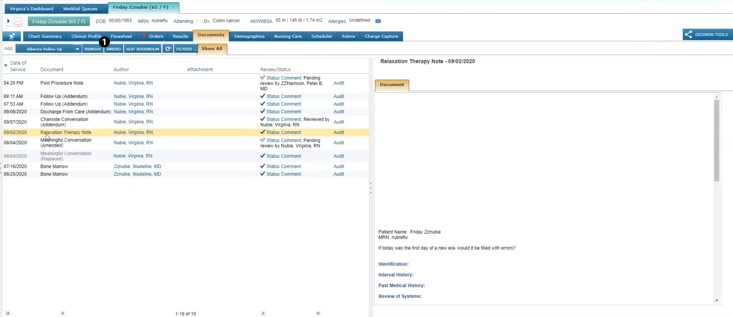Switch to the Nursing Care tab
Screen dimensions: 733x317
[x=288, y=36]
